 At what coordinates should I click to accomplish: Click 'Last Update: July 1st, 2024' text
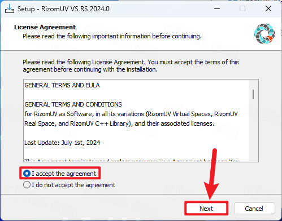tap(62, 143)
